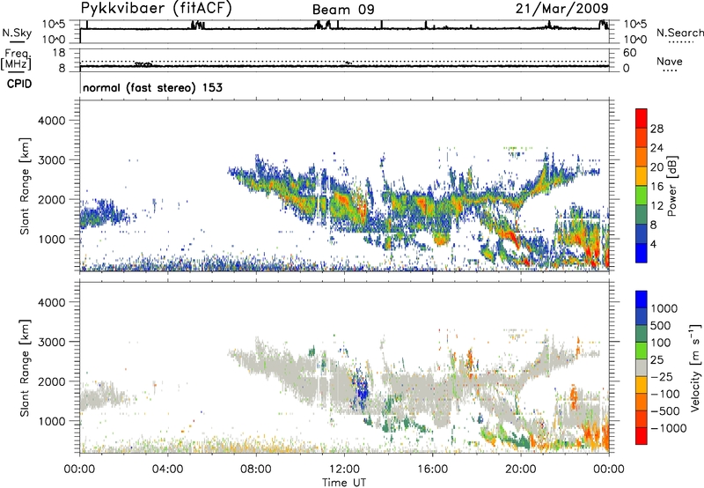This screenshot has height=488, width=704.
Task: Click the 'Pykkvibaer (fitACF)' plot title
Action: (x=157, y=8)
